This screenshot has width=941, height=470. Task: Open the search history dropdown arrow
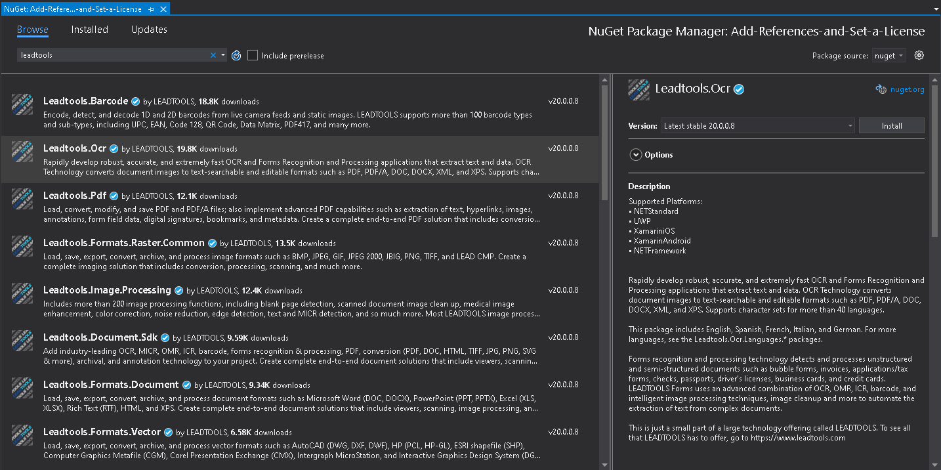223,56
